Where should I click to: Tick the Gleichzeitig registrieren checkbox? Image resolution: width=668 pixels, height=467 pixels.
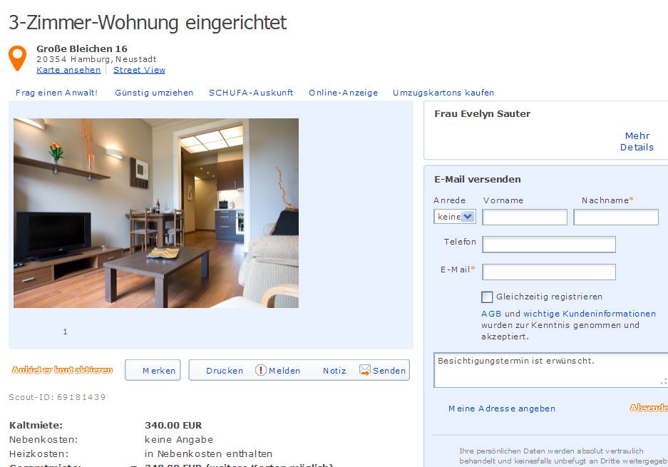(x=487, y=297)
